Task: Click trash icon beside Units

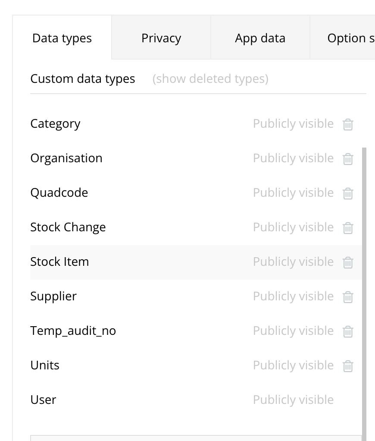Action: [x=348, y=366]
